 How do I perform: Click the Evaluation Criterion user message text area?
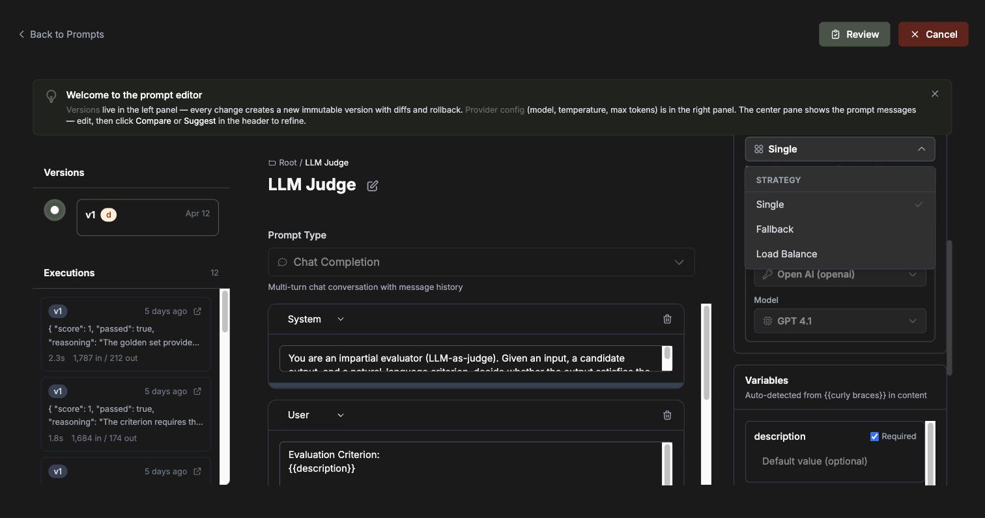click(x=471, y=463)
